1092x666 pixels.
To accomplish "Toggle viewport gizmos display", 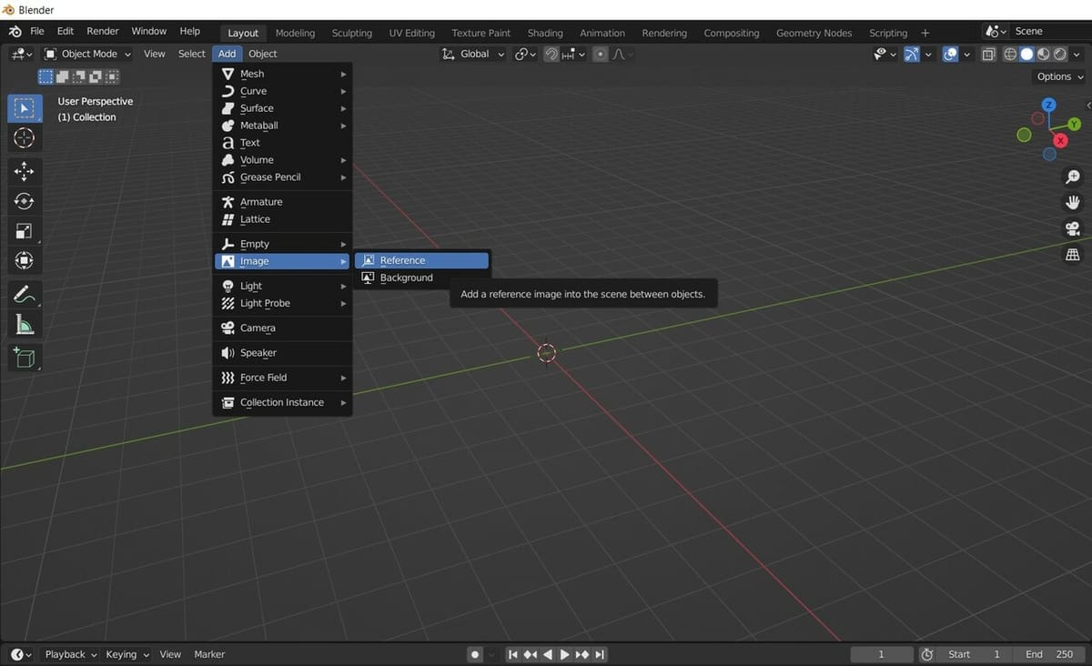I will (x=913, y=55).
